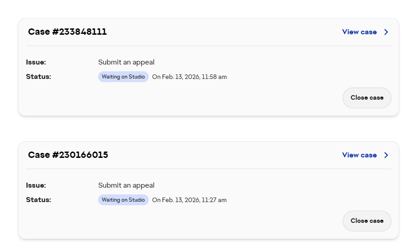The height and width of the screenshot is (249, 415).
Task: Select the Feb. 13, 2026, 11:27 am timestamp
Action: tap(189, 200)
